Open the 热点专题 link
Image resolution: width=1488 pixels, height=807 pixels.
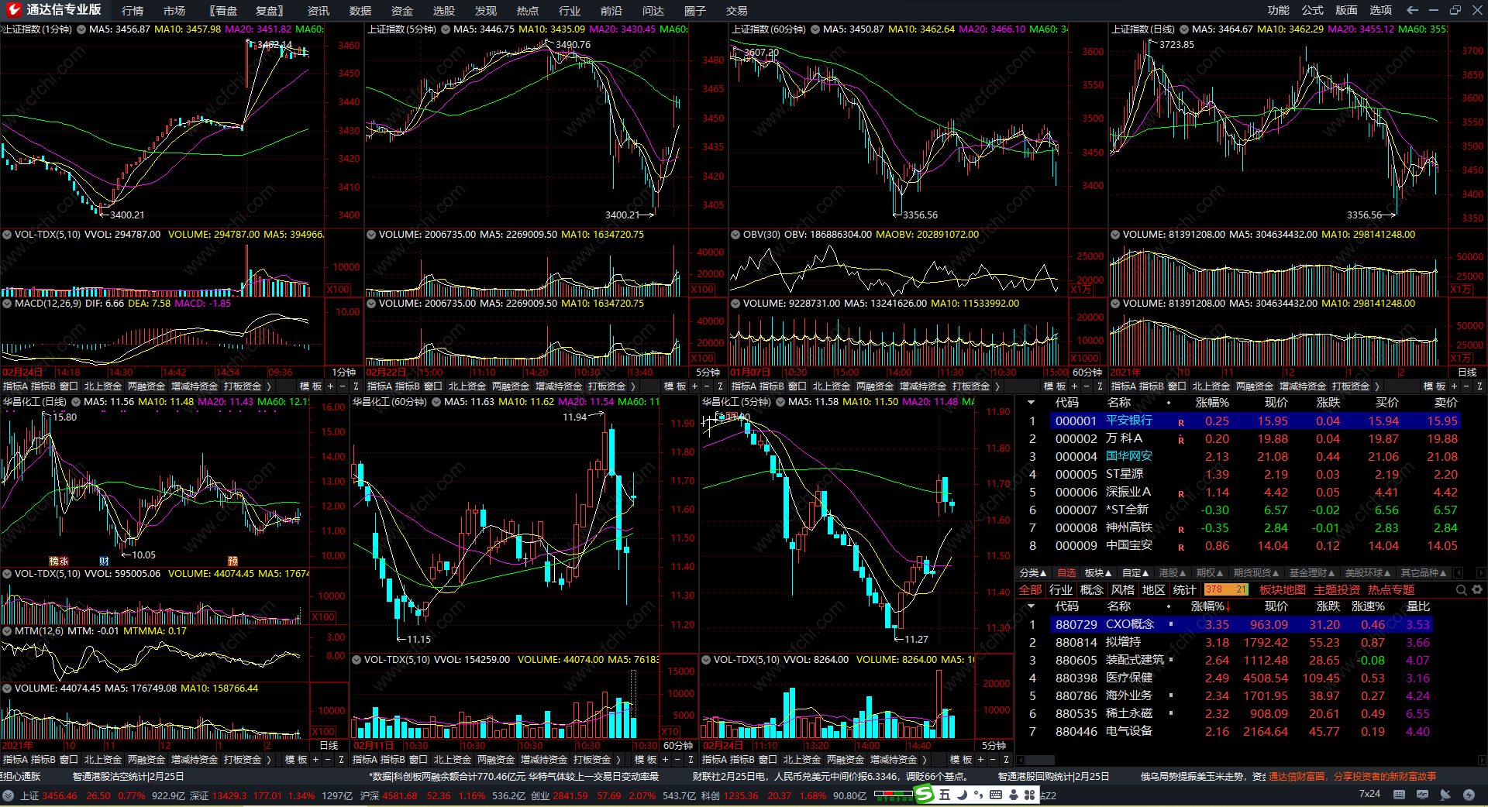coord(1391,590)
